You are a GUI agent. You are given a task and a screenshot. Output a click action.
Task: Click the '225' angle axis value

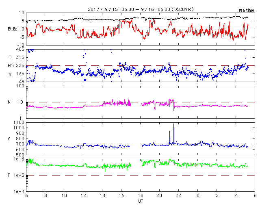tap(20, 65)
